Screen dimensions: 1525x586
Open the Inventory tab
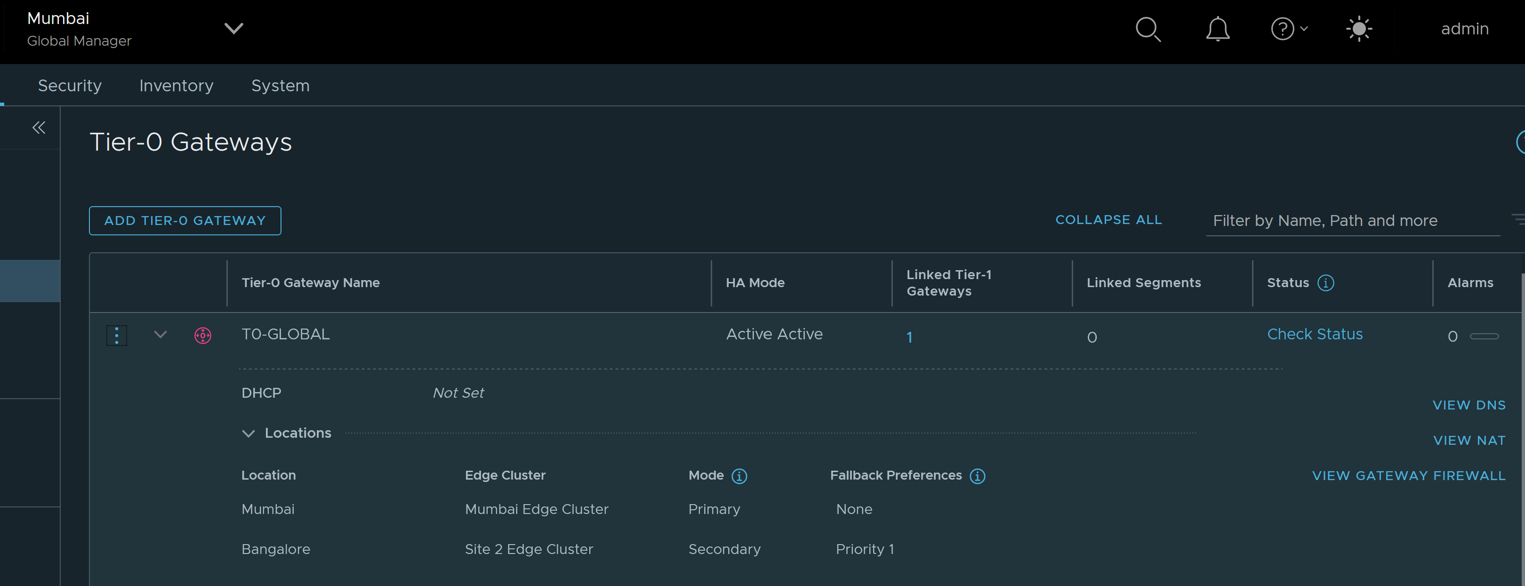coord(177,86)
